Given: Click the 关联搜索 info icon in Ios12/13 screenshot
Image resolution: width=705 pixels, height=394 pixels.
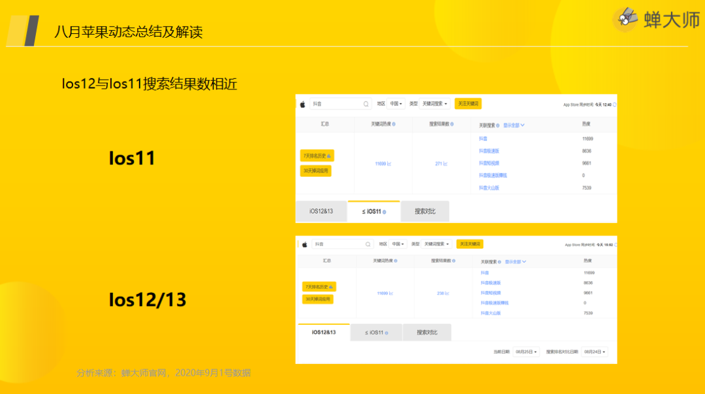Looking at the screenshot, I should (499, 262).
